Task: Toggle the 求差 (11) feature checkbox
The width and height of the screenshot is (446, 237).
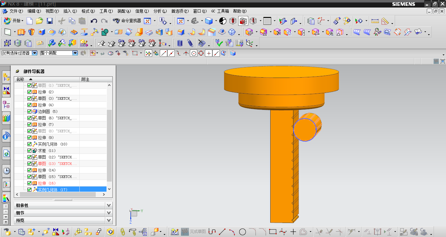Action: 29,151
